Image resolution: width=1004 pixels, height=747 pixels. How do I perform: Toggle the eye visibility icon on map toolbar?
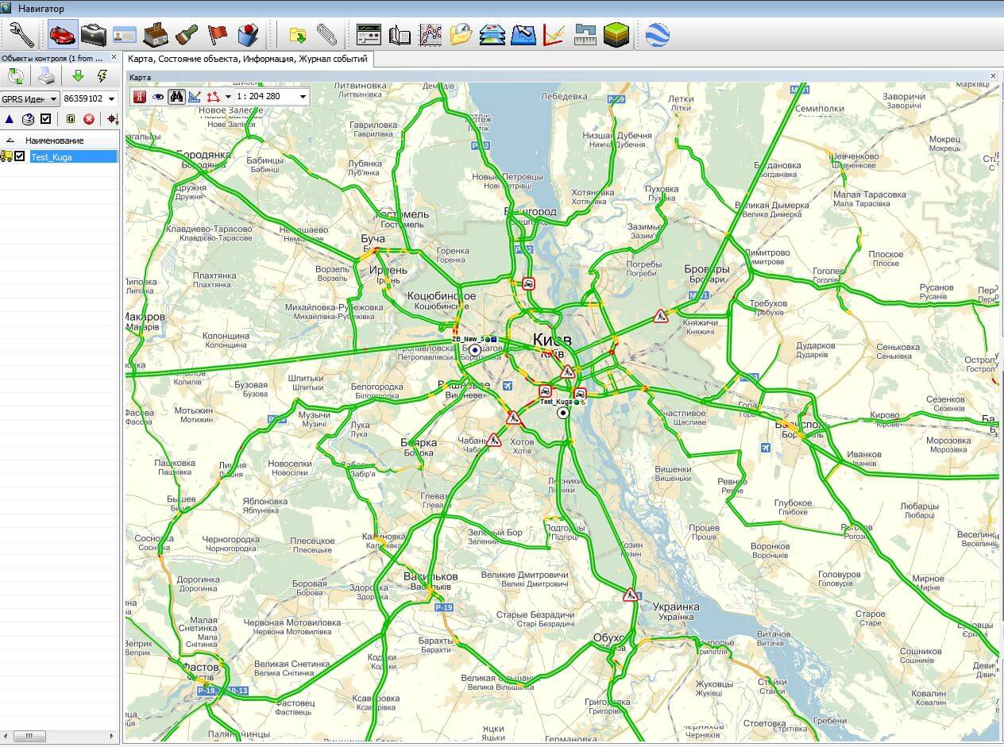pyautogui.click(x=159, y=97)
